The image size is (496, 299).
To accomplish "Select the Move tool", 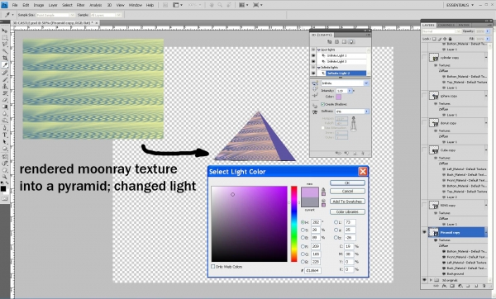I will (5, 31).
